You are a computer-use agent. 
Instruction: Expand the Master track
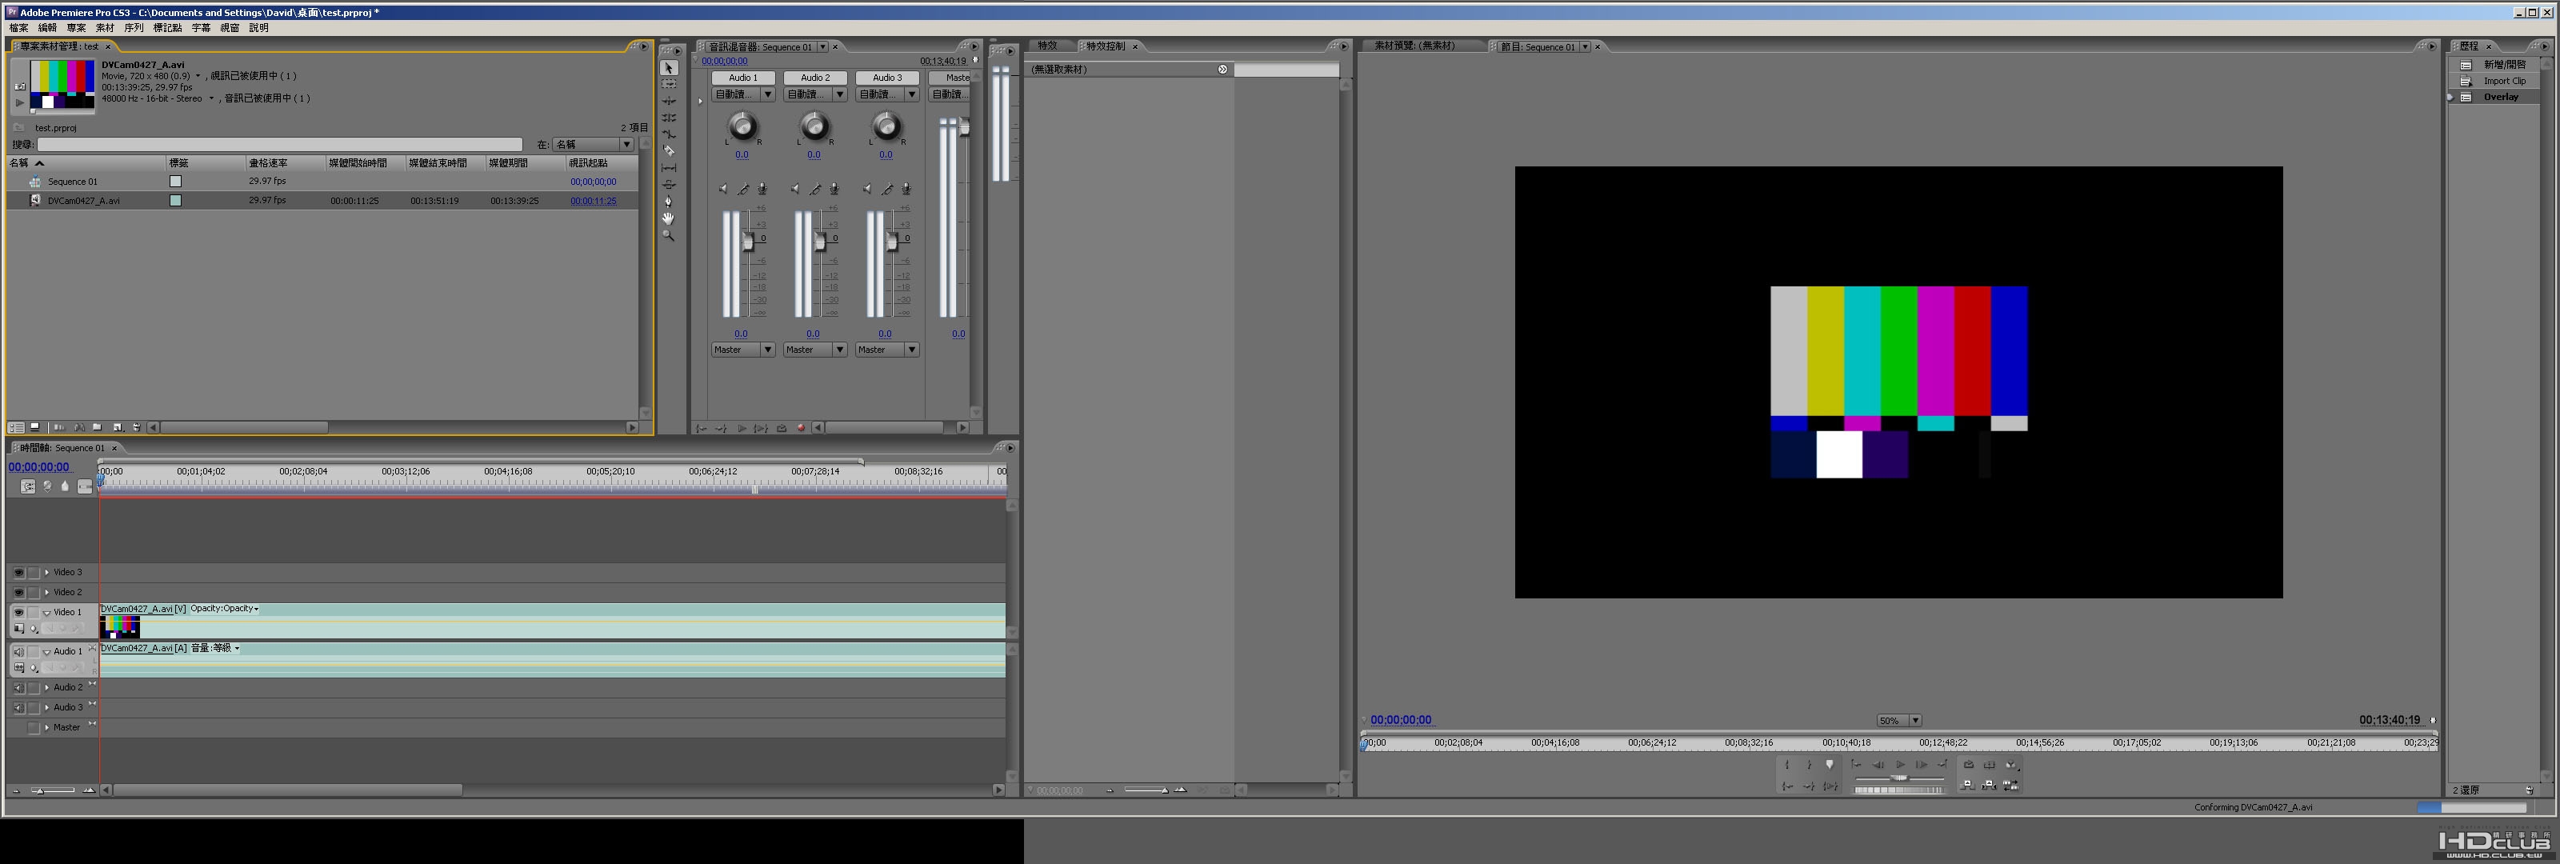click(46, 728)
